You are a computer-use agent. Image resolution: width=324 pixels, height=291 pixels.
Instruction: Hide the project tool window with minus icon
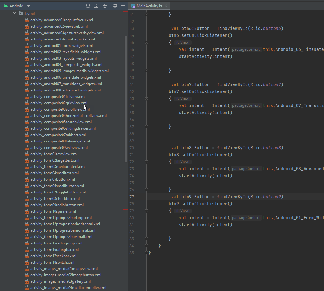click(x=123, y=6)
